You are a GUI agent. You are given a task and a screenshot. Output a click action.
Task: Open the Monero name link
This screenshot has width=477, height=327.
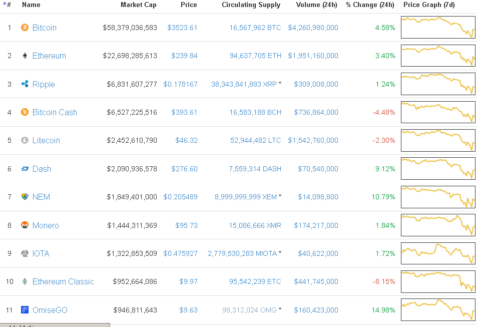coord(46,225)
